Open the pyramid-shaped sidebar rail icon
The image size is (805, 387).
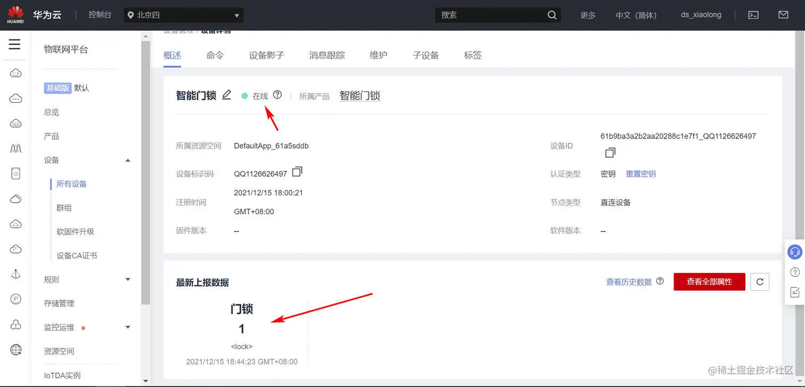[x=16, y=274]
